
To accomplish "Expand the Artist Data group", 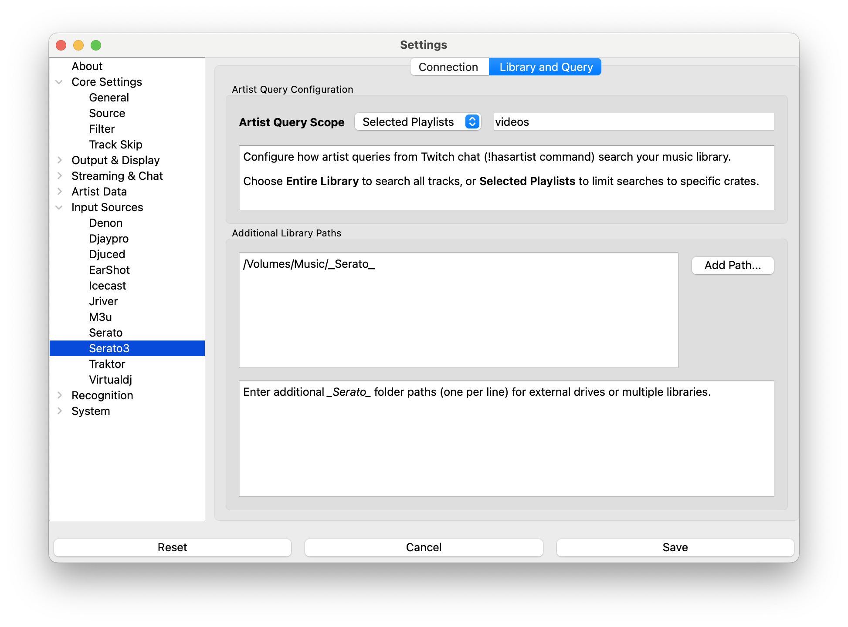I will (x=59, y=192).
